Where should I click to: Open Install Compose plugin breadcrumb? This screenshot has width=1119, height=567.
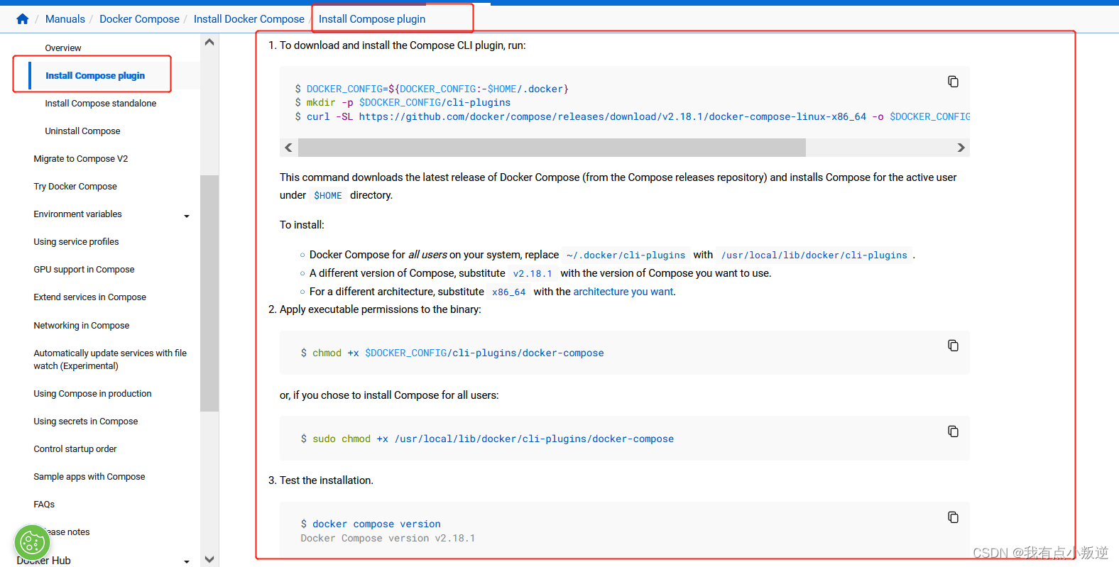tap(372, 19)
